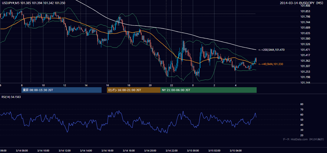Click the 3/14 22:00 date label
This screenshot has width=327, height=153.
pyautogui.click(x=171, y=150)
